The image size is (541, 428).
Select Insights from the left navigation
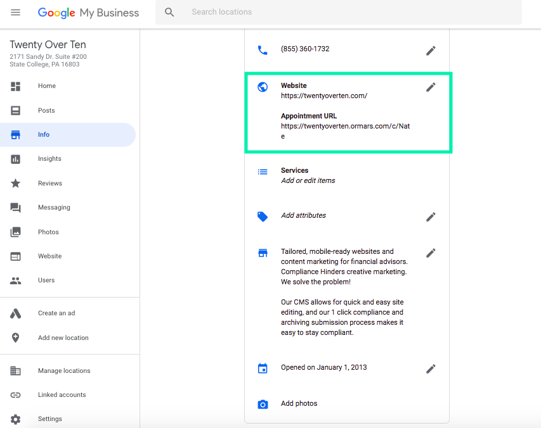[x=49, y=159]
